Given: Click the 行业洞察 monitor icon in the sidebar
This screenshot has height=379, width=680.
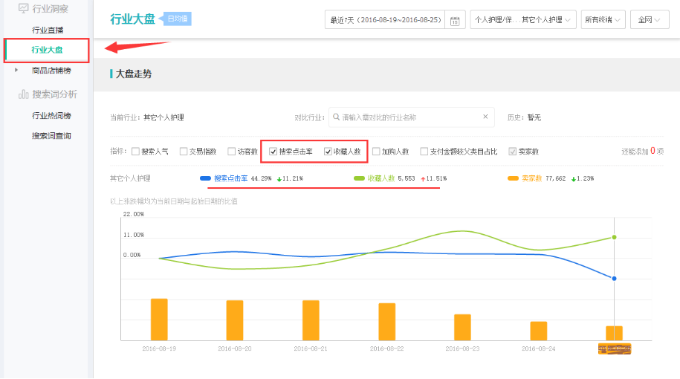Looking at the screenshot, I should point(24,8).
